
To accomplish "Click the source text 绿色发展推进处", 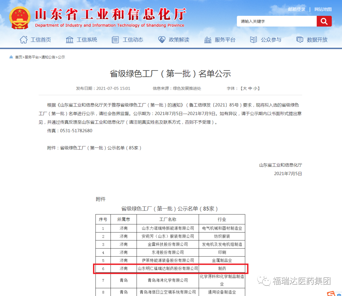I will [x=187, y=88].
